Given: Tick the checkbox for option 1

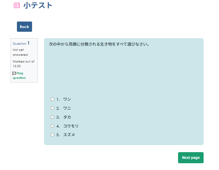Looking at the screenshot, I should [x=52, y=99].
